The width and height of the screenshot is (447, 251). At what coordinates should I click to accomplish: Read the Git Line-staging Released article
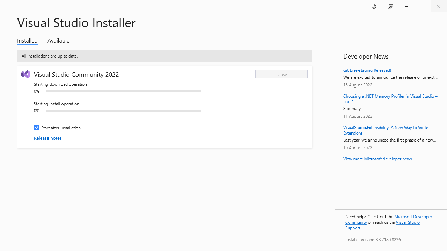pos(367,70)
